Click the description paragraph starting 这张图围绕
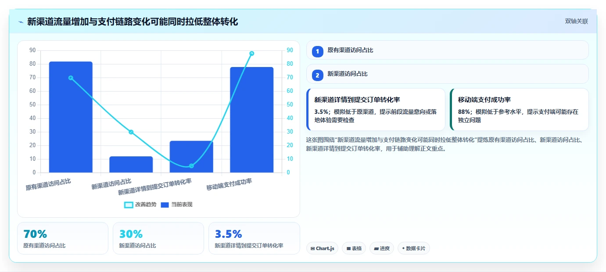This screenshot has height=272, width=606. coord(445,144)
